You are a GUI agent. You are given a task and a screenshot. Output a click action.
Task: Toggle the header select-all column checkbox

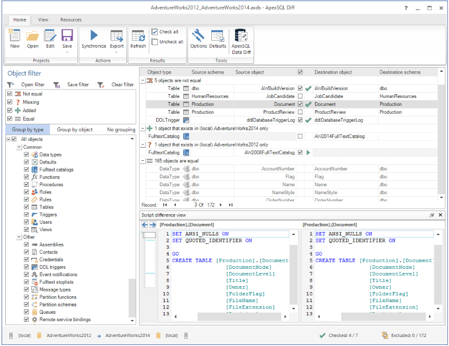[300, 72]
